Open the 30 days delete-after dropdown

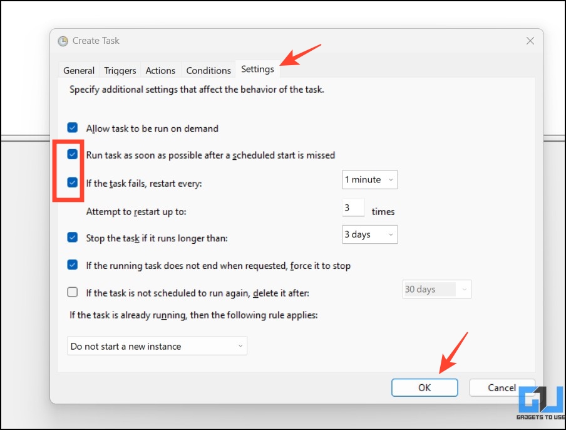point(437,290)
